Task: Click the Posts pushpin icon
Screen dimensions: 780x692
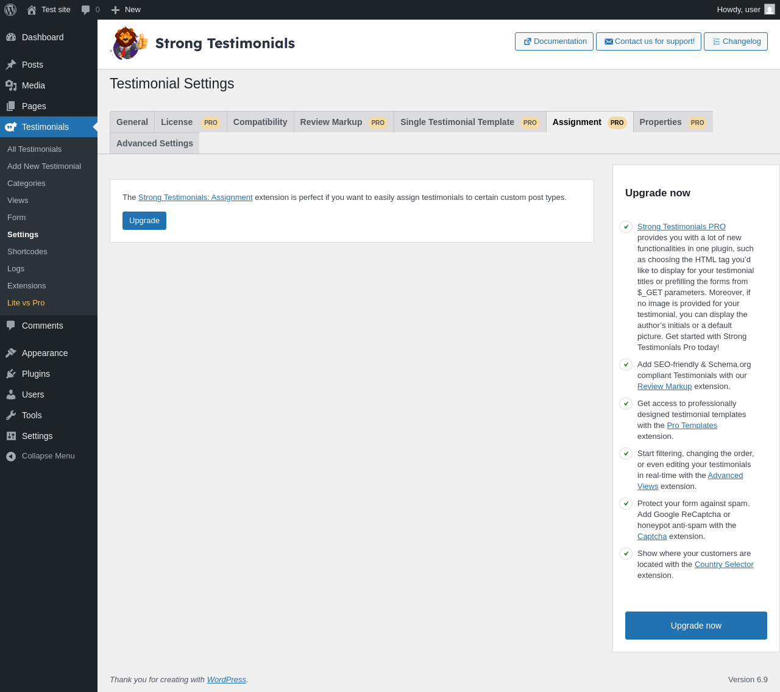Action: click(11, 65)
